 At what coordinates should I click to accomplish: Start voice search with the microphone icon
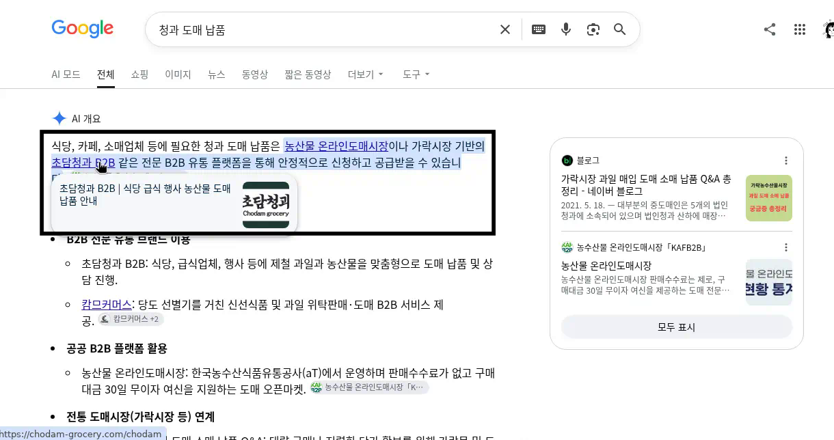(x=566, y=29)
